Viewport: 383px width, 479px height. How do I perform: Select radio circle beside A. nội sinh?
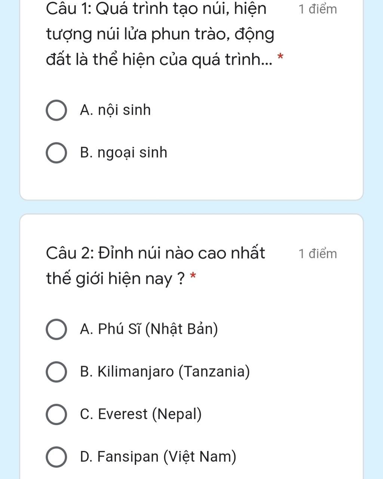click(x=56, y=110)
